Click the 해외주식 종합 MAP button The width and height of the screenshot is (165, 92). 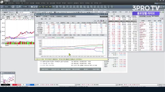coord(66,69)
